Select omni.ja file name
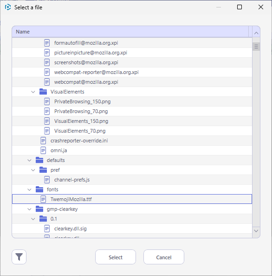This screenshot has width=272, height=276. 58,150
